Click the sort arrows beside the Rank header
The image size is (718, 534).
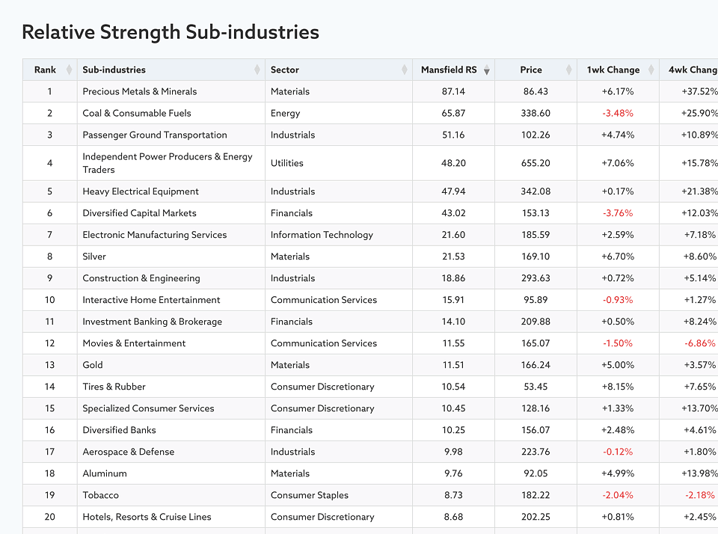click(67, 70)
